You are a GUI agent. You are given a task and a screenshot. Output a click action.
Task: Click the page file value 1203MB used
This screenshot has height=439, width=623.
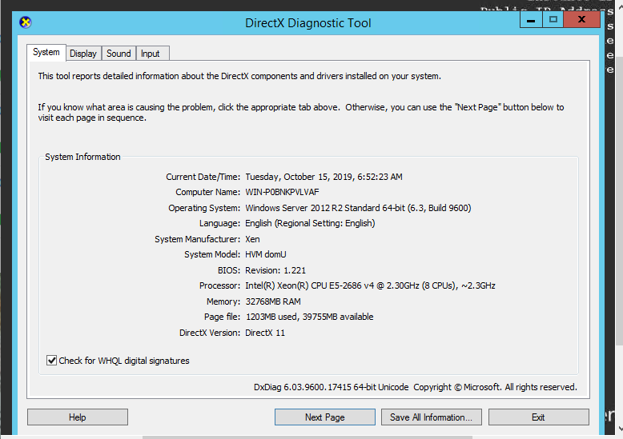[310, 317]
